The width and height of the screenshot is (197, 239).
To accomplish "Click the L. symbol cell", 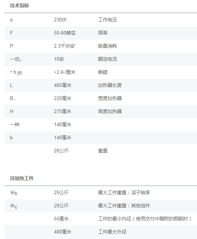I will click(12, 85).
